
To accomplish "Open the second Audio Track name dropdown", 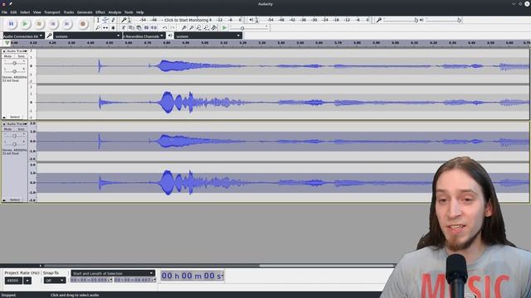I will (17, 124).
